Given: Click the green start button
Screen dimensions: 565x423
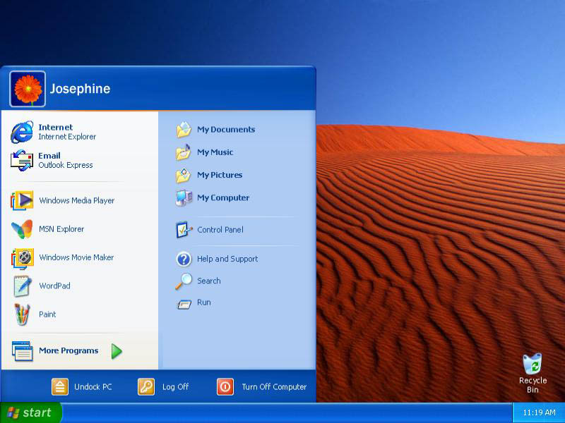Looking at the screenshot, I should (x=31, y=412).
